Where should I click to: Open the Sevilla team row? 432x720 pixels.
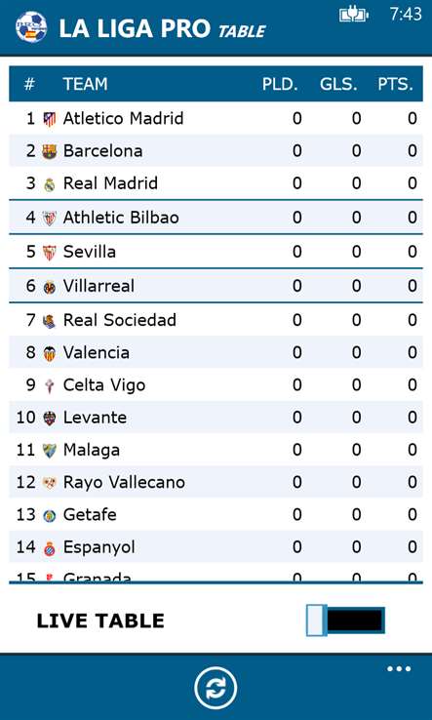pos(216,252)
